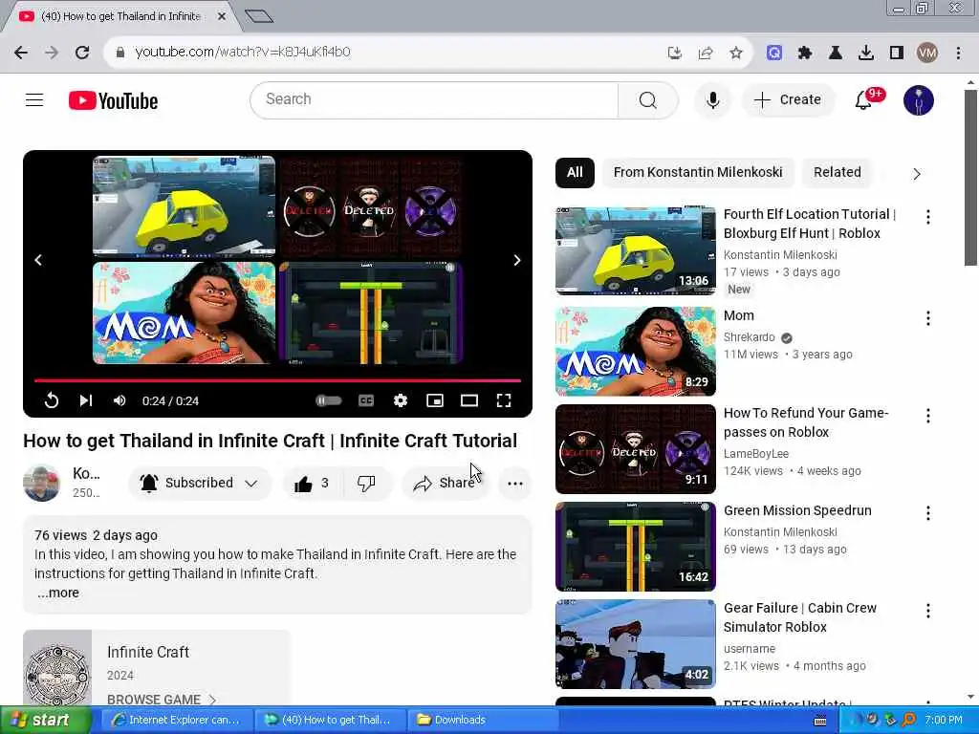Viewport: 979px width, 734px height.
Task: Open Fourth Elf Location Tutorial thumbnail
Action: click(x=635, y=249)
